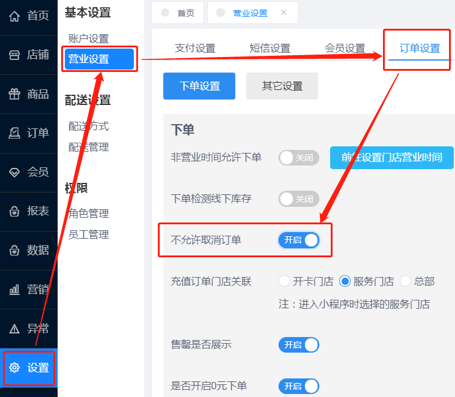Click 前往设置门店营业时间 button
455x397 pixels.
pos(392,158)
